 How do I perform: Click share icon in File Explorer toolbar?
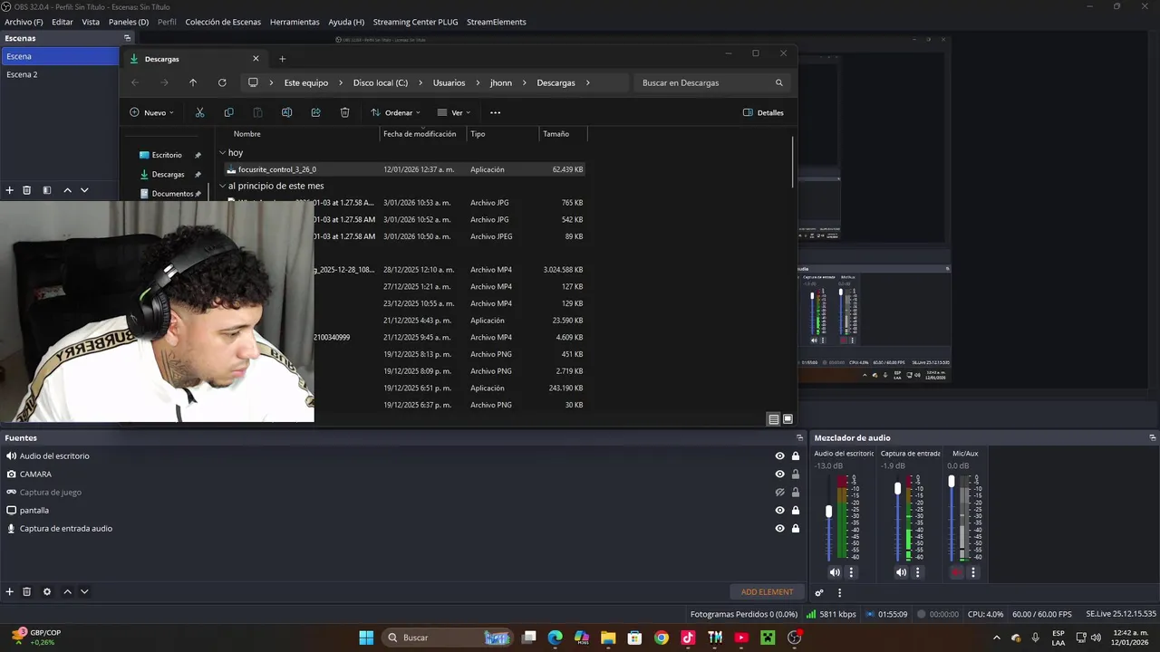[x=315, y=112]
